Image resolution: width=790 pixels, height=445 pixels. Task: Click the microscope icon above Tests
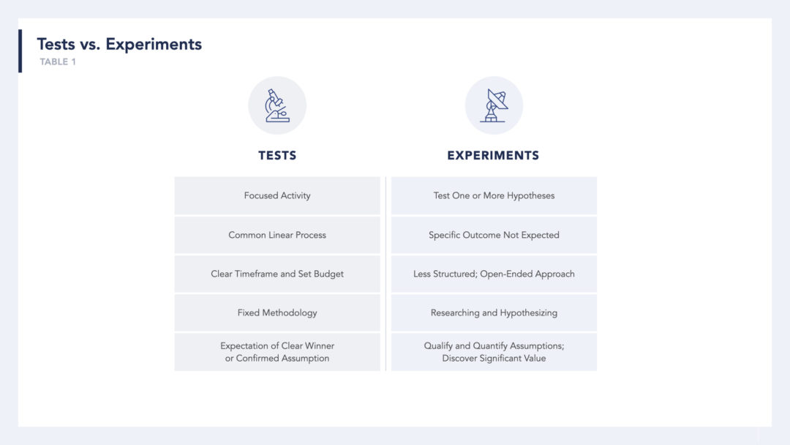(277, 106)
